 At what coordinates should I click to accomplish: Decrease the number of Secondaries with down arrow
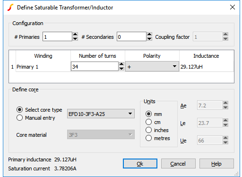coord(149,39)
